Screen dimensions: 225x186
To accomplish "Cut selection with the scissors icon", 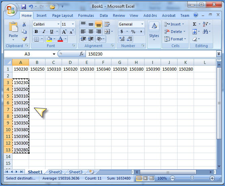I will (x=24, y=24).
